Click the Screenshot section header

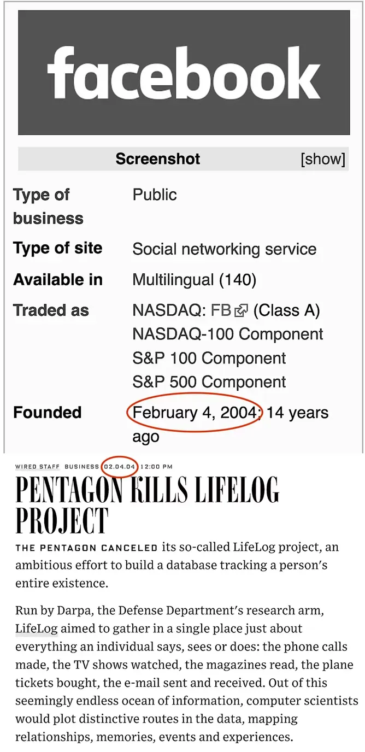tap(158, 159)
